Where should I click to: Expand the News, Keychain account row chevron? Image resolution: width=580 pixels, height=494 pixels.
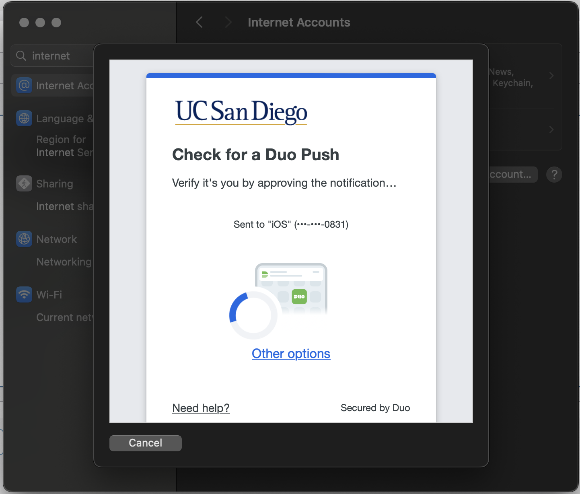pyautogui.click(x=551, y=76)
